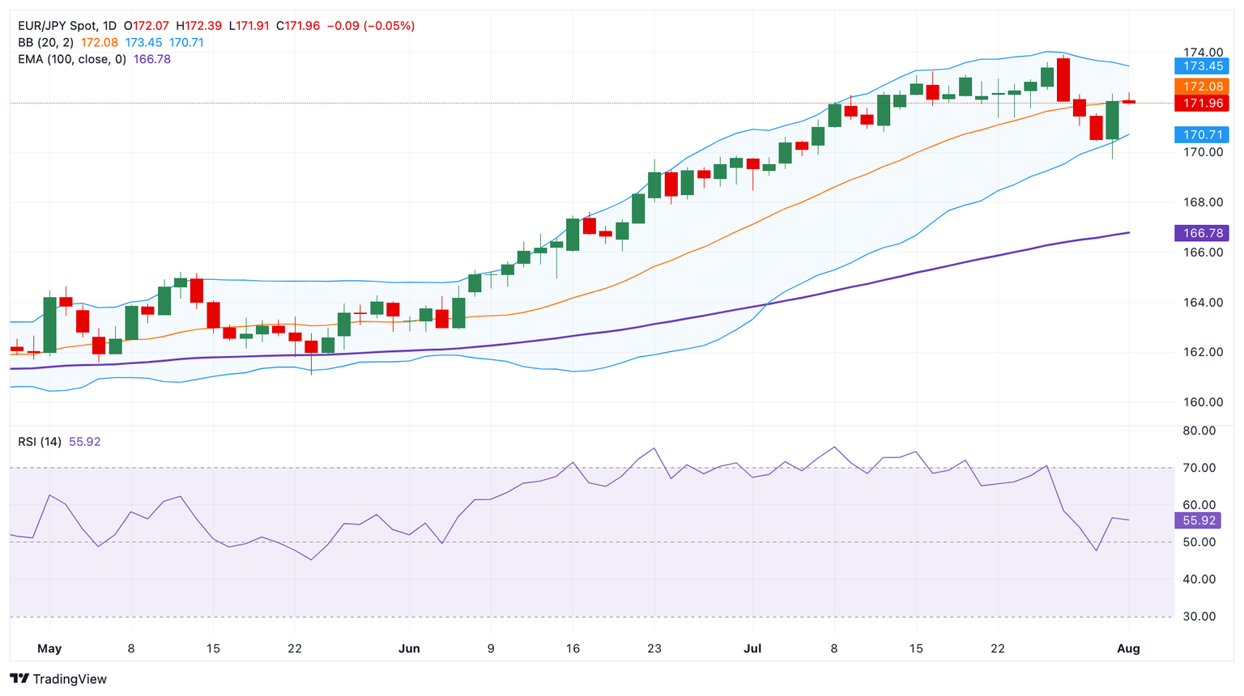Click the EUR/JPY Spot symbol title
Viewport: 1244px width, 696px height.
click(x=56, y=26)
